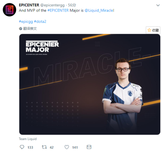Click the Team Liquid label below image
Image resolution: width=162 pixels, height=152 pixels.
pos(28,139)
